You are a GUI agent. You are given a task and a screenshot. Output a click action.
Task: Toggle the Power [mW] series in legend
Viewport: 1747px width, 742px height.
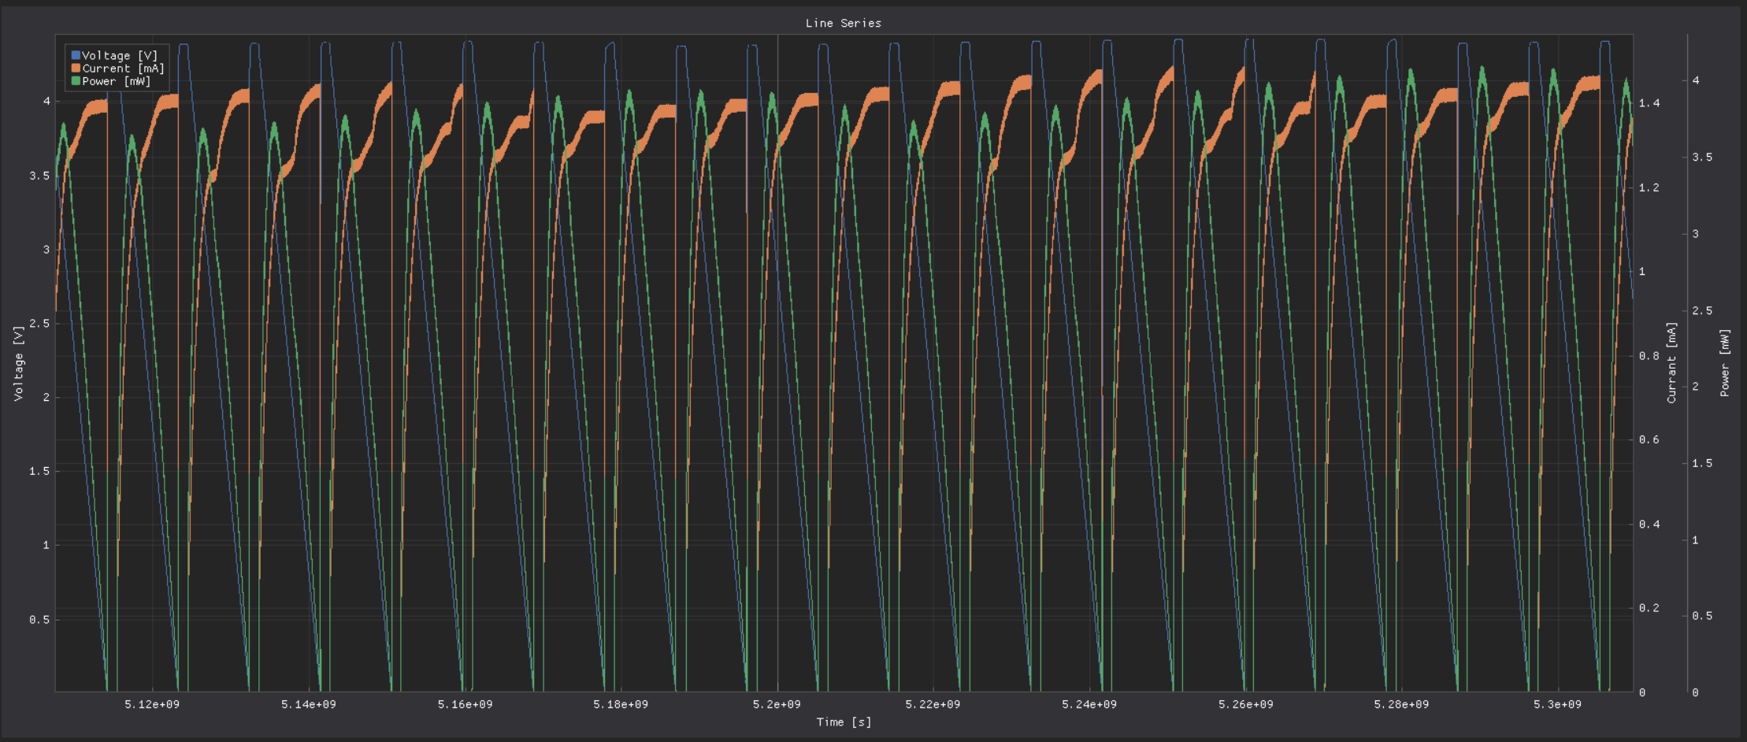117,81
